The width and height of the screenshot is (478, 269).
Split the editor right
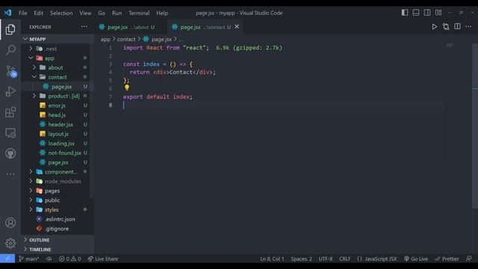tap(457, 27)
